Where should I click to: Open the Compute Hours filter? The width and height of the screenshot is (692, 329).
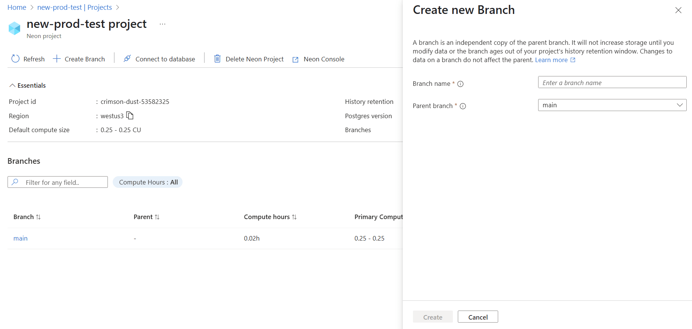(x=148, y=182)
